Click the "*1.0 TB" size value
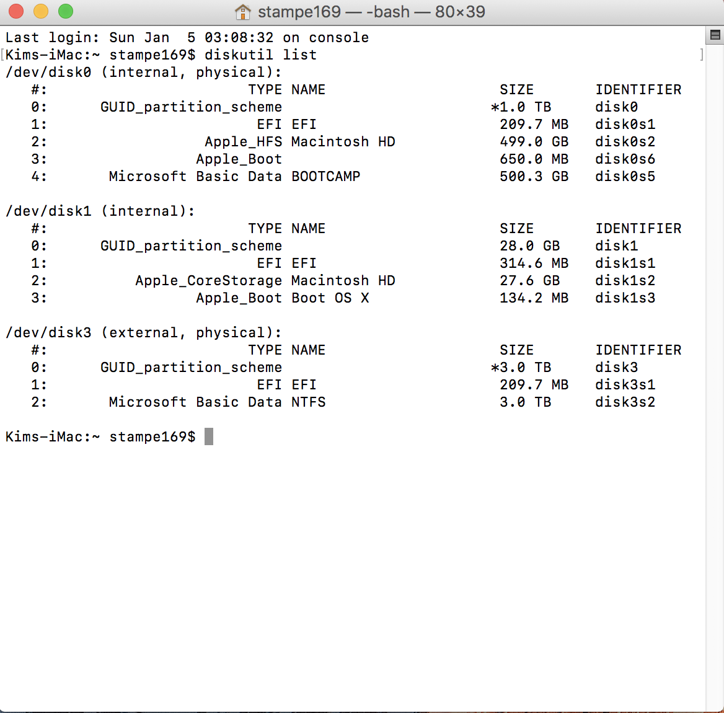The image size is (724, 713). coord(521,107)
